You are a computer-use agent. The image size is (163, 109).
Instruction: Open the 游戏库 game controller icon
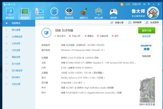[x=114, y=13]
